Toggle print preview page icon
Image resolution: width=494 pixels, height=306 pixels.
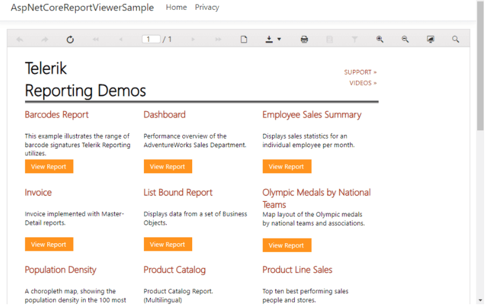coord(244,40)
